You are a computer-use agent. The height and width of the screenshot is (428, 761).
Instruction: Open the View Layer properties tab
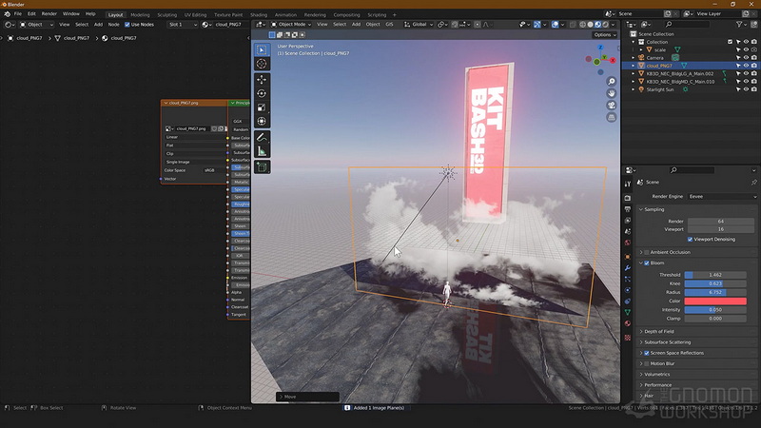[x=628, y=221]
